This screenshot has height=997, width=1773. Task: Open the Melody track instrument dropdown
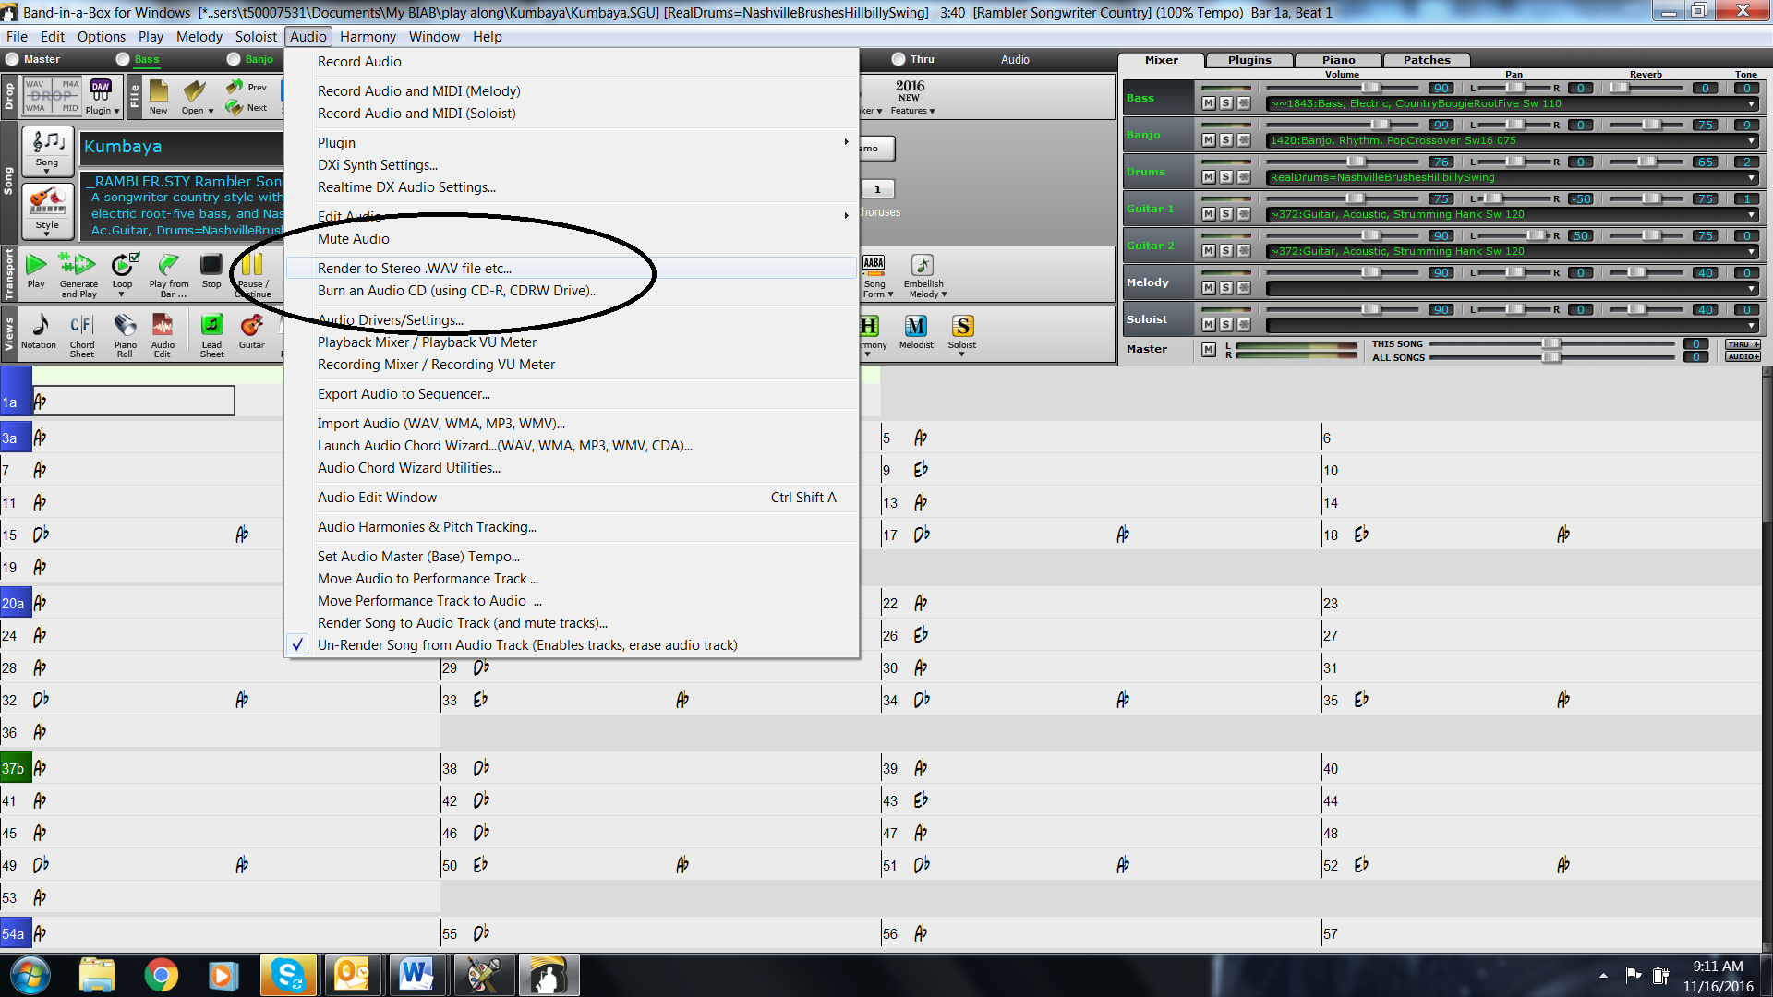click(1751, 288)
